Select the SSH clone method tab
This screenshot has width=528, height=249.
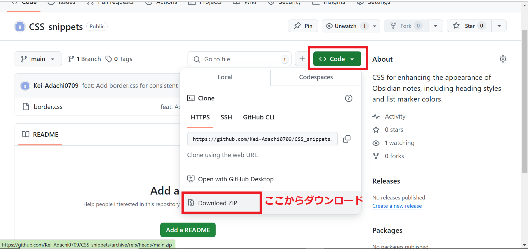click(226, 117)
